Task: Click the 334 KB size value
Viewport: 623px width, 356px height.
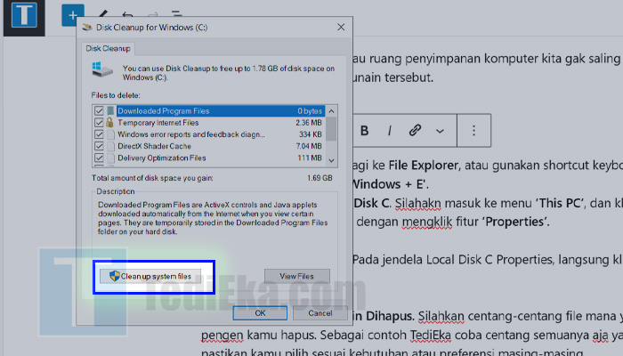Action: [x=311, y=134]
